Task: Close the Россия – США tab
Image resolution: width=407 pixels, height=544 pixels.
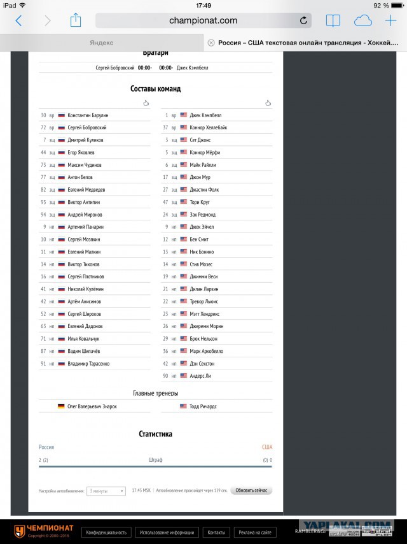Action: 211,43
